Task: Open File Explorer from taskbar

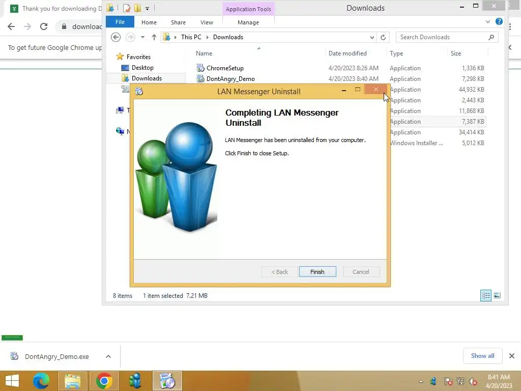Action: 72,381
